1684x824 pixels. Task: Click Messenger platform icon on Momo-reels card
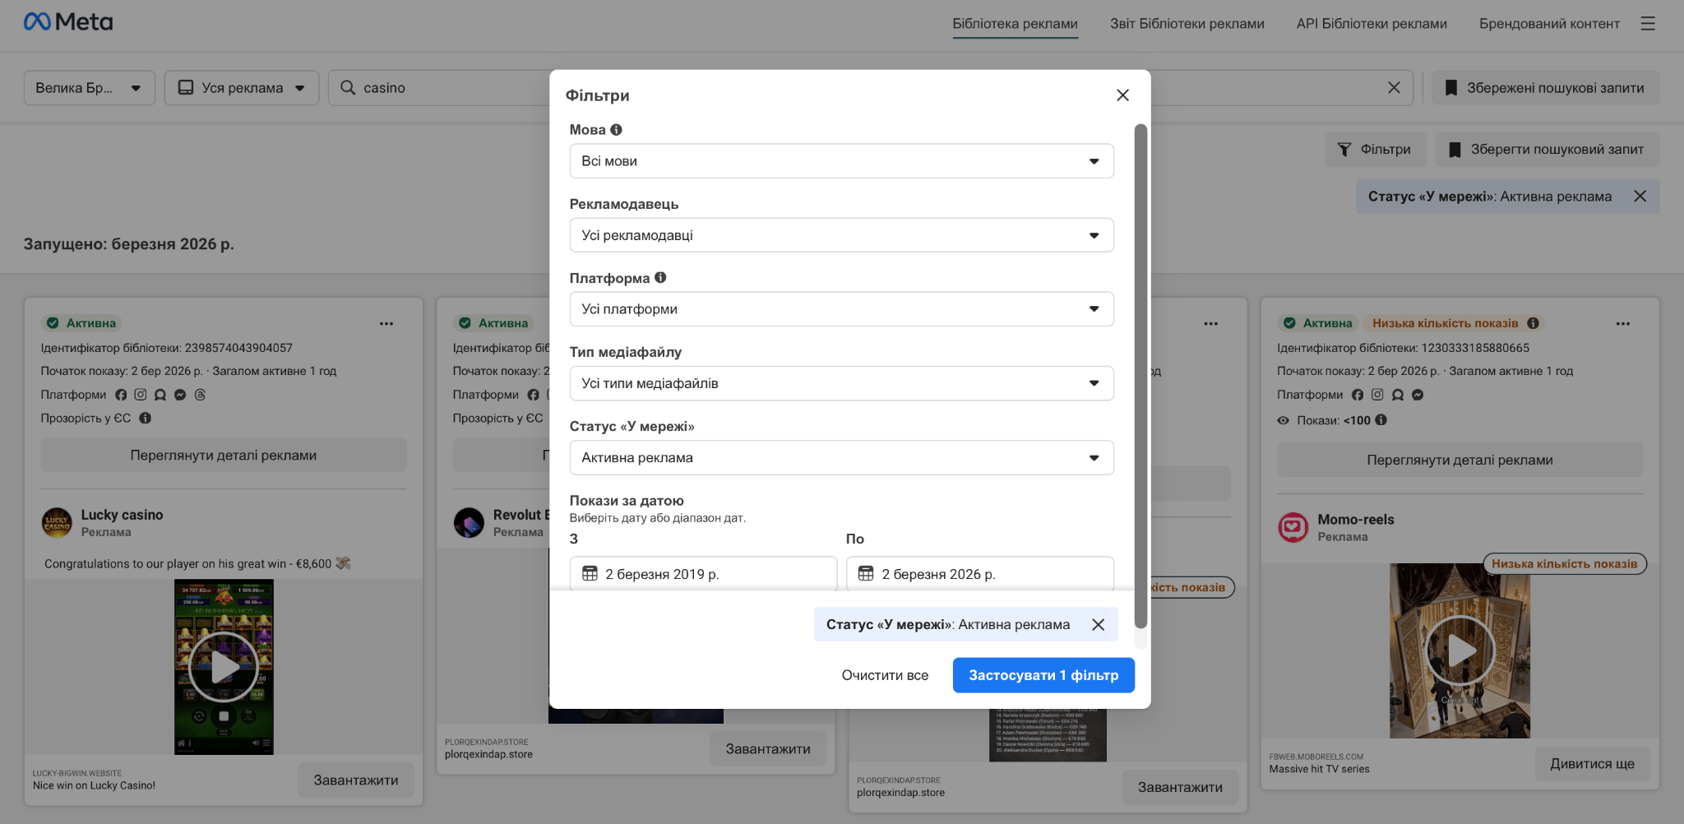[1418, 396]
